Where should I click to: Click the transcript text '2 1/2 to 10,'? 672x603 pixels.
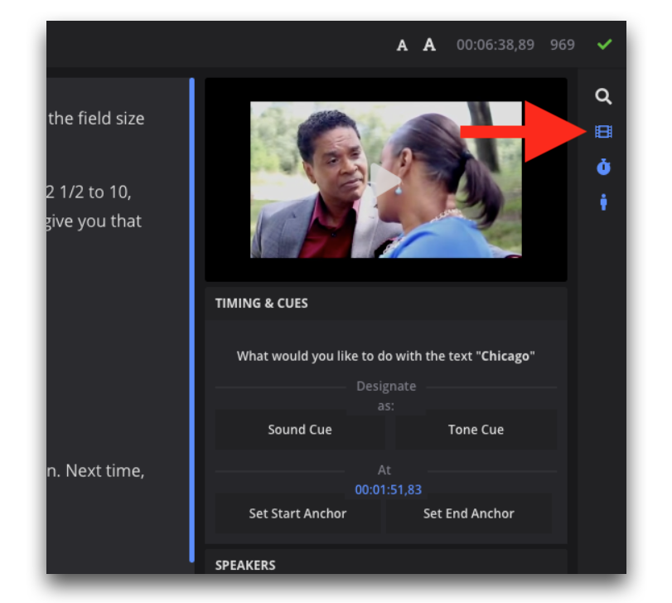click(x=89, y=192)
